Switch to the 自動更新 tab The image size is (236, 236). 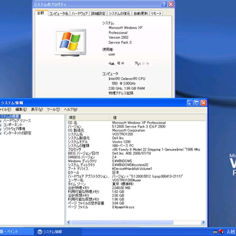coord(141,13)
